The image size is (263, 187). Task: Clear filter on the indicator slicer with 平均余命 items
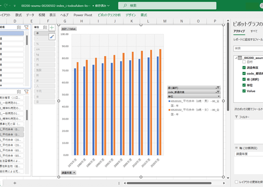tap(26, 92)
